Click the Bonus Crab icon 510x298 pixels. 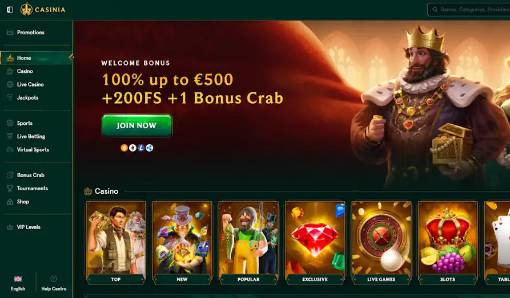point(10,175)
